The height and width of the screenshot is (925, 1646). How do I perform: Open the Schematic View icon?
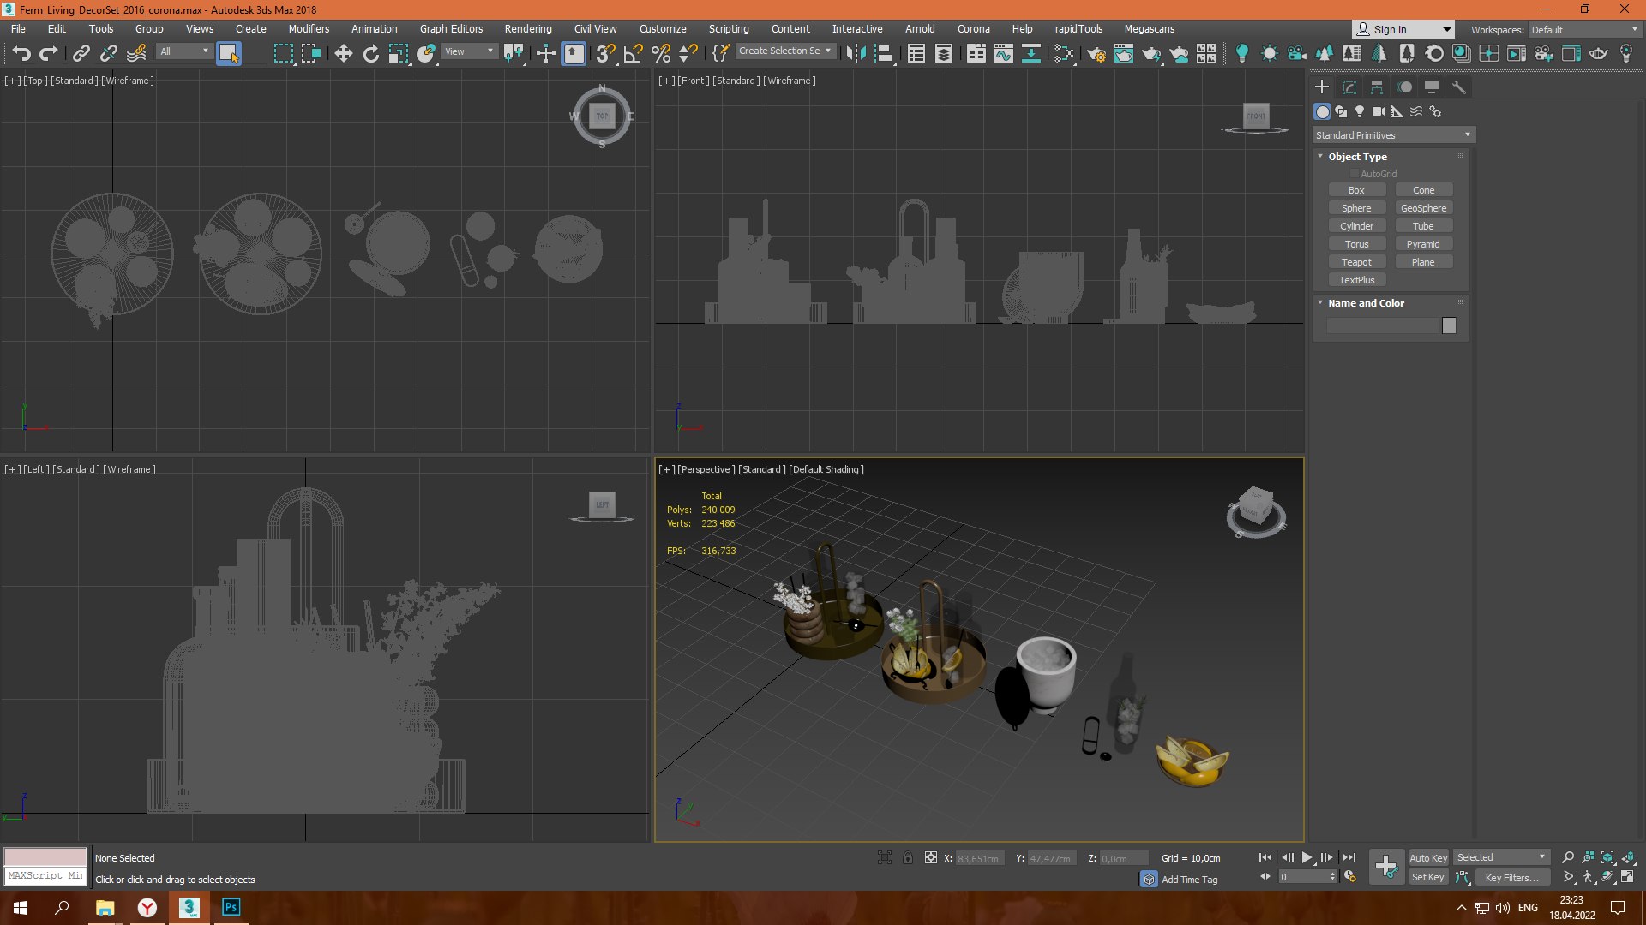[x=1031, y=53]
